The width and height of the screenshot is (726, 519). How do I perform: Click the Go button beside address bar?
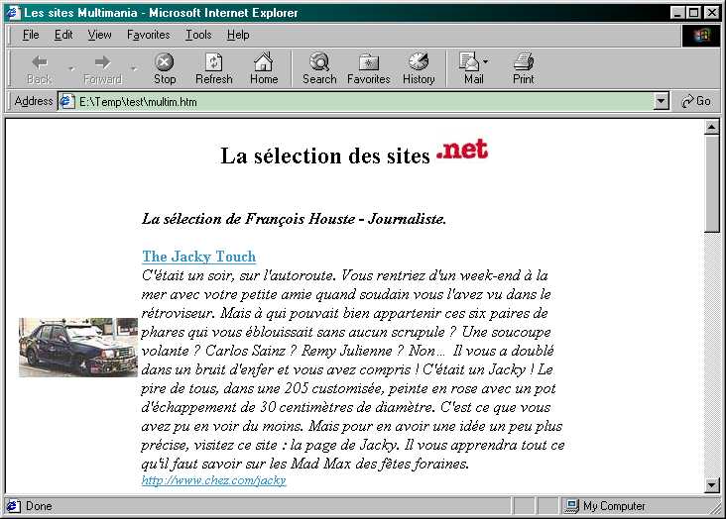coord(696,101)
